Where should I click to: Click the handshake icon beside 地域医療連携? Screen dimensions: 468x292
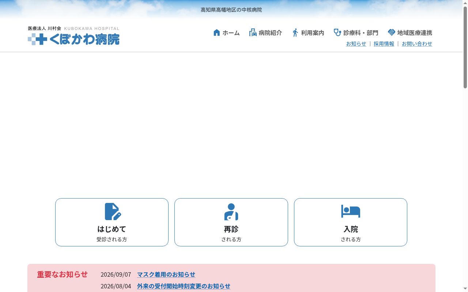click(x=392, y=32)
